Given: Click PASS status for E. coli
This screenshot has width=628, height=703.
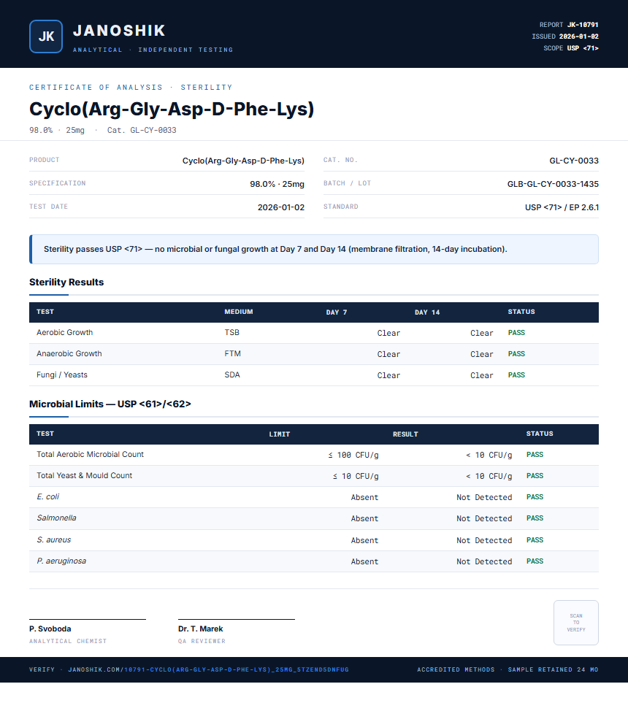Looking at the screenshot, I should pos(535,496).
